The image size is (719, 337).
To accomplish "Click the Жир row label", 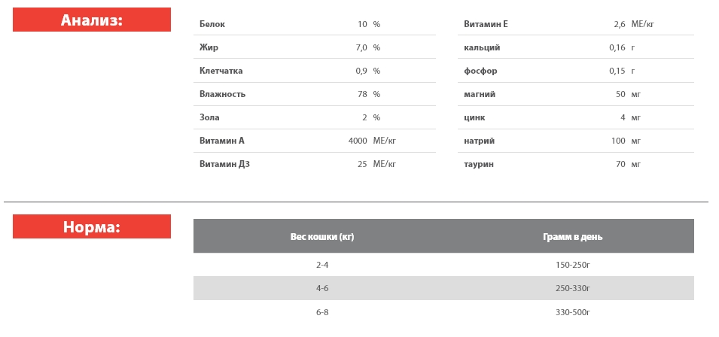I will point(209,47).
